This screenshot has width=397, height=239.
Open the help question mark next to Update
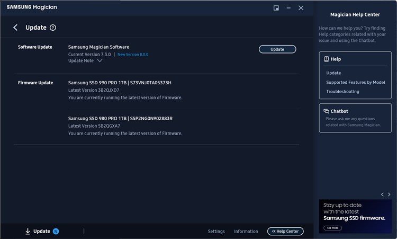[52, 28]
